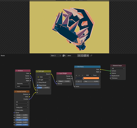This screenshot has width=137, height=128.
Task: Open the Const... interpolation dropdown
Action: point(96,75)
